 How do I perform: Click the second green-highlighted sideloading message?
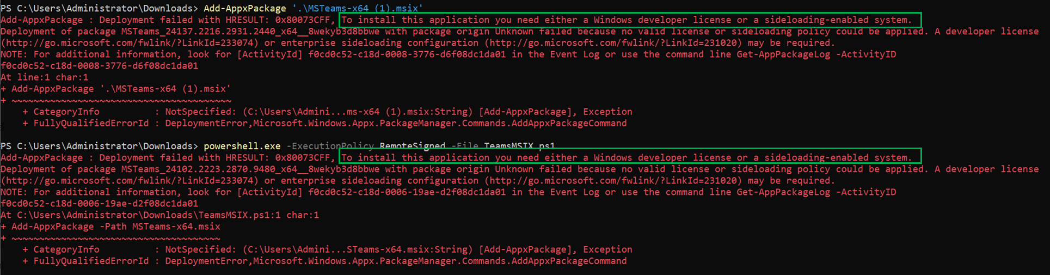(x=630, y=158)
